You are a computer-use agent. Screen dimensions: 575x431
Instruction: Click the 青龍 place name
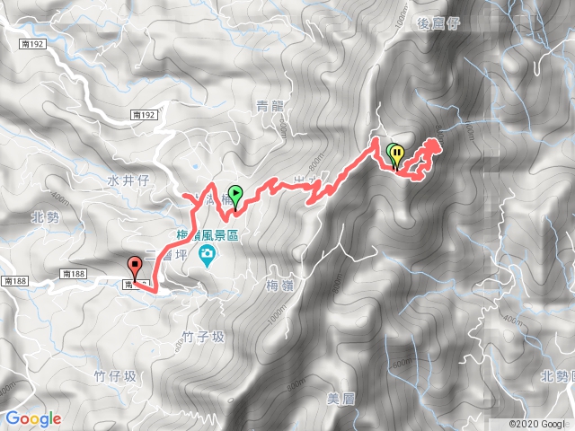270,106
